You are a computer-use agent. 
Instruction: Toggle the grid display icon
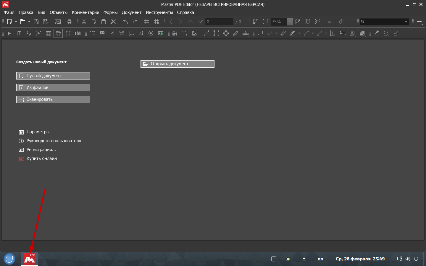point(147,22)
